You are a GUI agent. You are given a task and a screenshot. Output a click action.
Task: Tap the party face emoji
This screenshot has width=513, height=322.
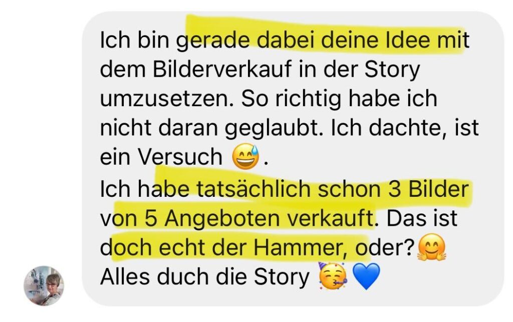333,276
